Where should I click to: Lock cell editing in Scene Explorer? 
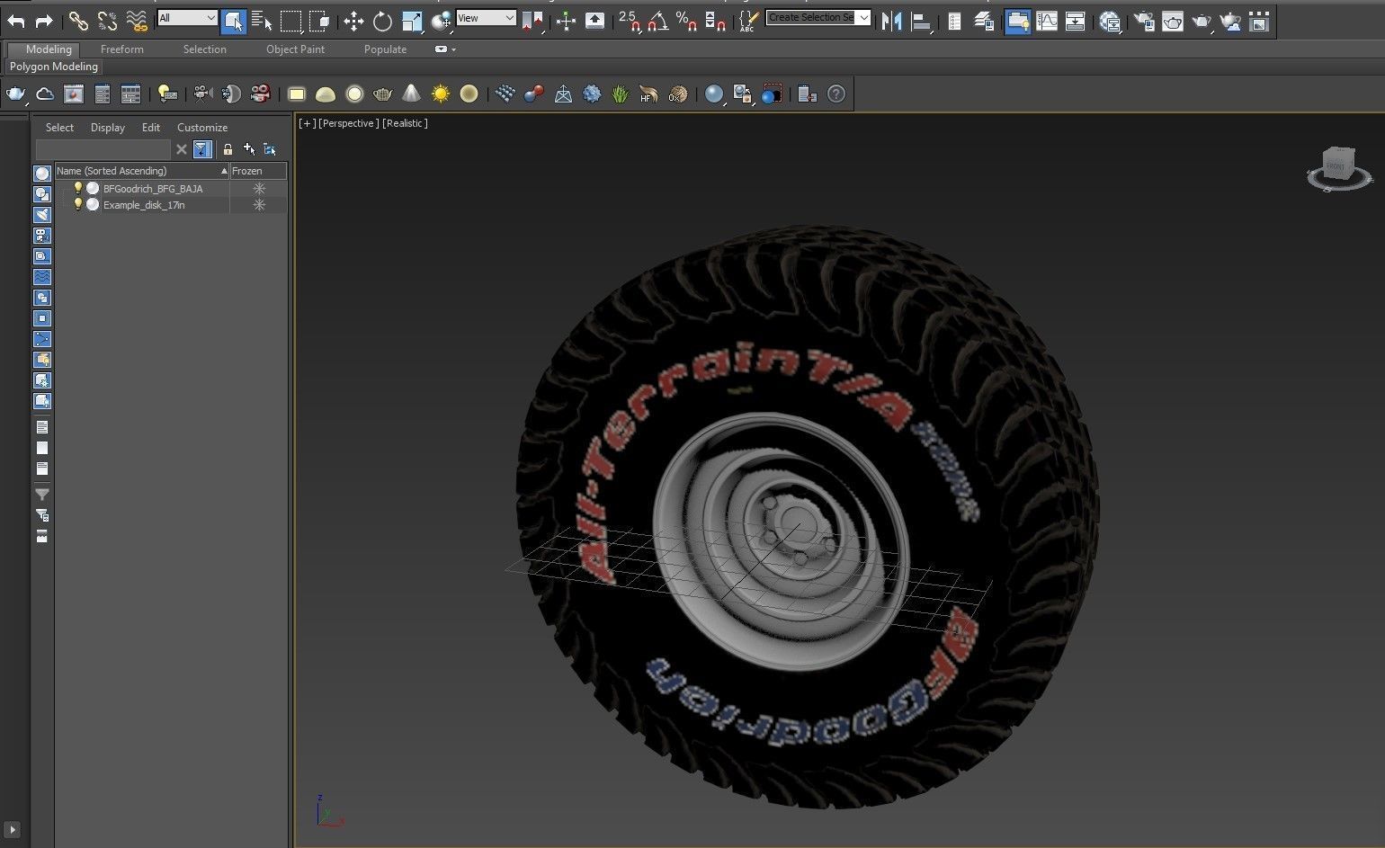tap(228, 149)
